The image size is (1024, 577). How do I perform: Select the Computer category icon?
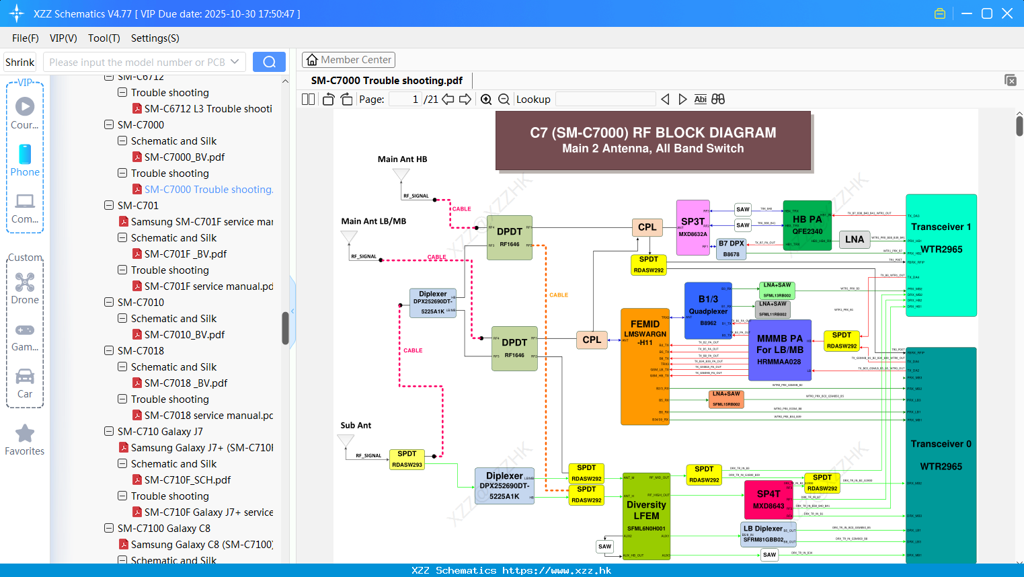(x=25, y=208)
